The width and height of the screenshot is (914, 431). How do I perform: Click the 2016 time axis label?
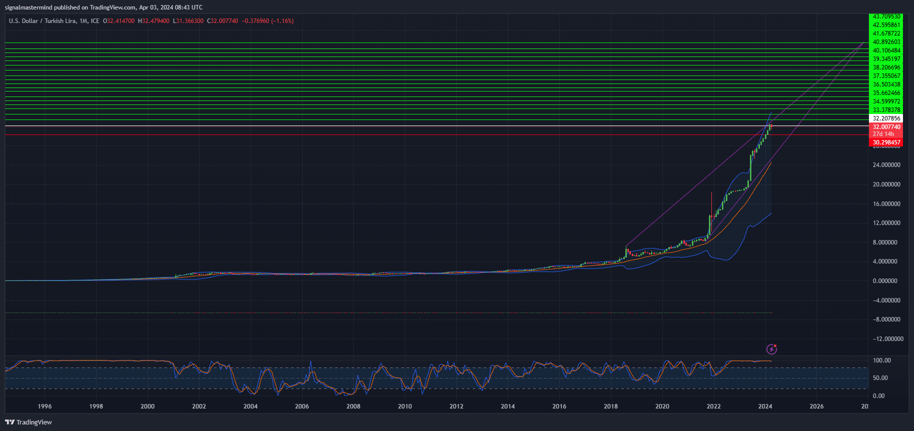point(559,406)
